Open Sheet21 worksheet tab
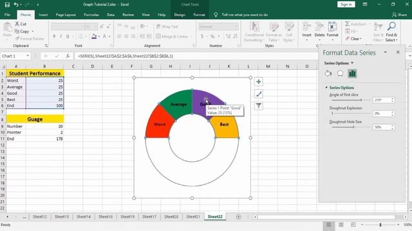Screen dimensions: 412x231 point(193,217)
